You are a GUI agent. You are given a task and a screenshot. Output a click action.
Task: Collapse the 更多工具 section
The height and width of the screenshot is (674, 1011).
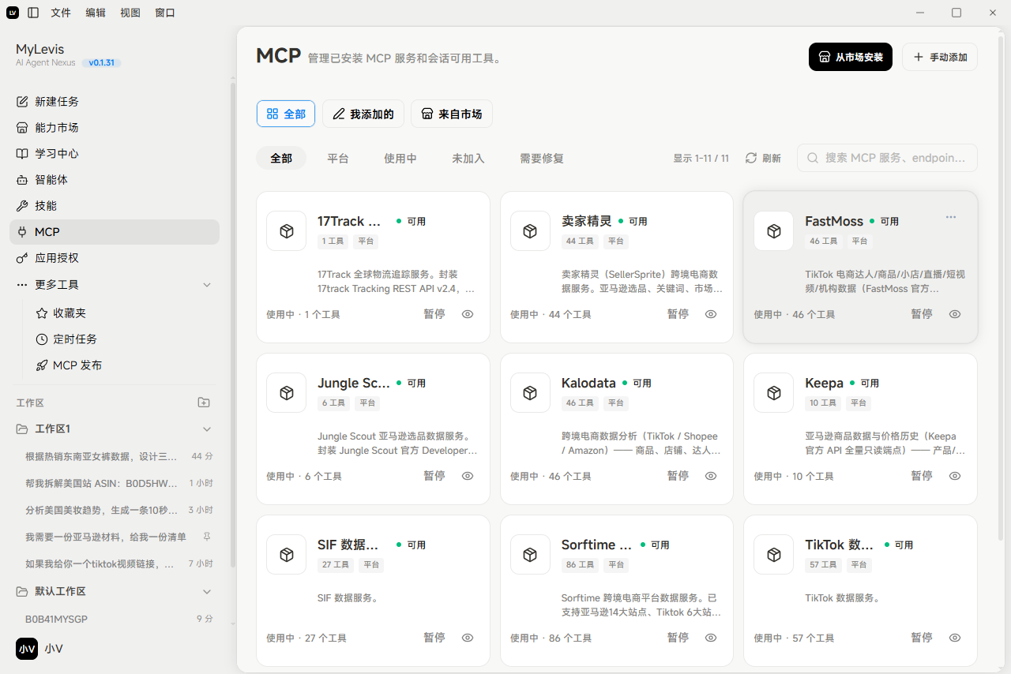[x=207, y=285]
